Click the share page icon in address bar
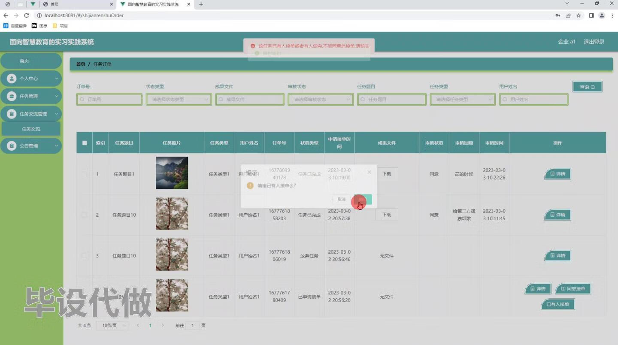Viewport: 618px width, 345px height. click(x=568, y=15)
